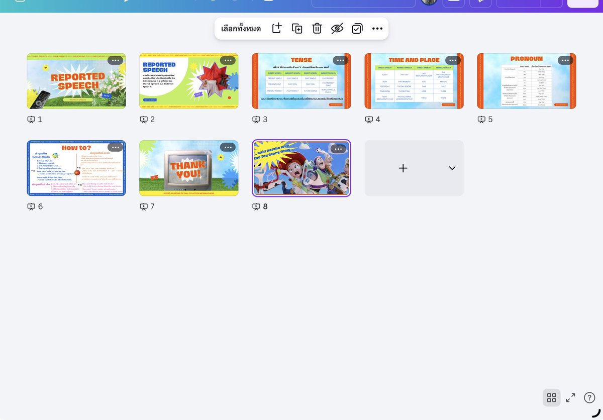Select the How to? slide thumbnail

pos(76,168)
